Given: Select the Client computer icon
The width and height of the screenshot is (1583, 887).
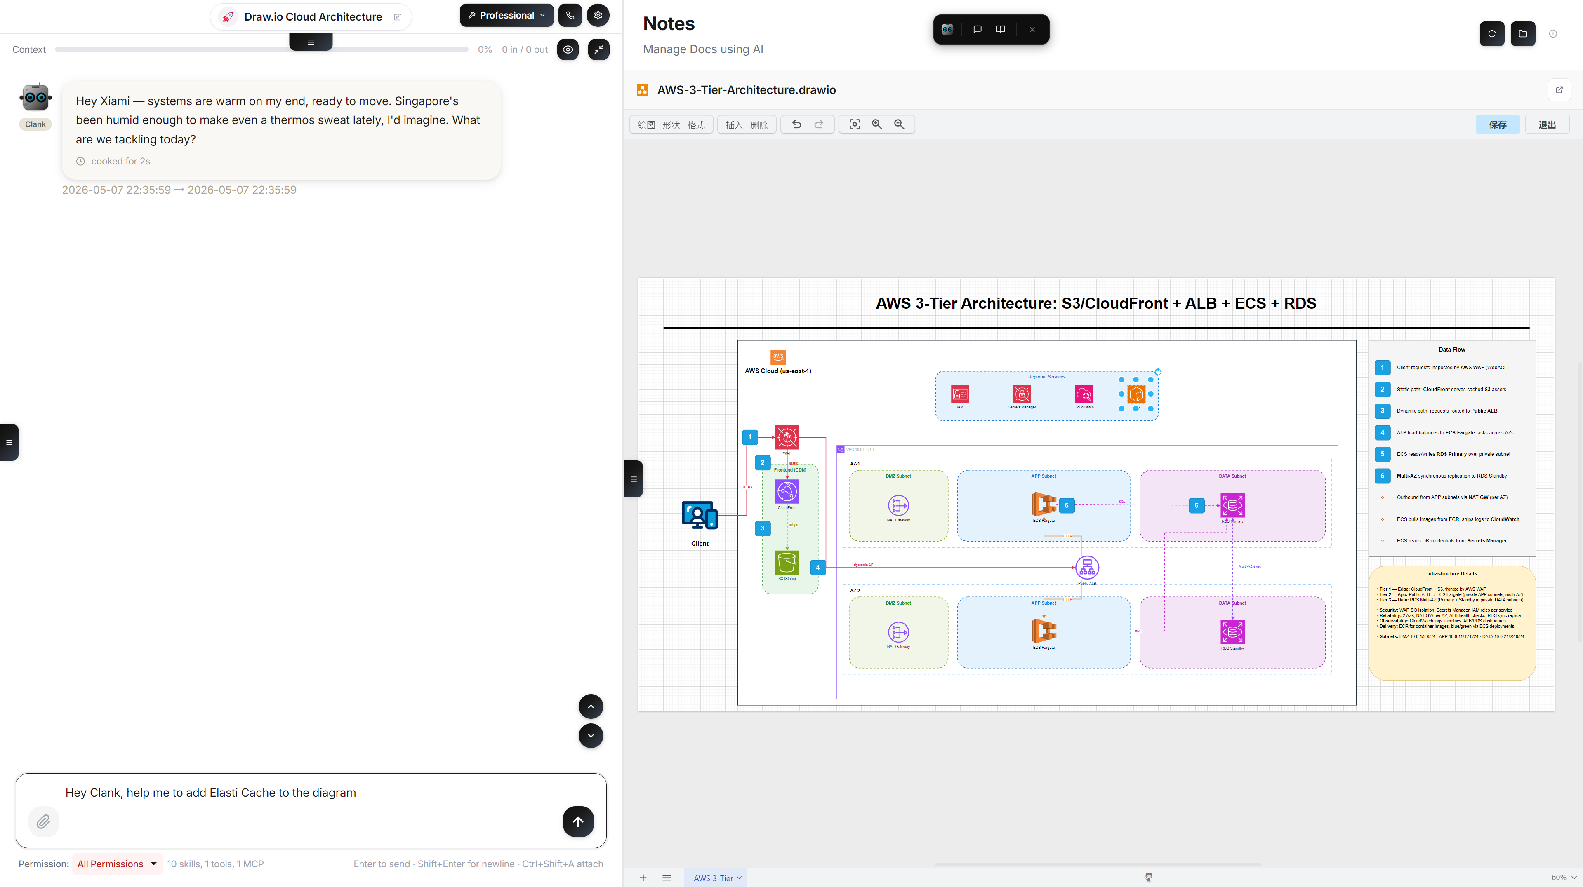Looking at the screenshot, I should 700,515.
